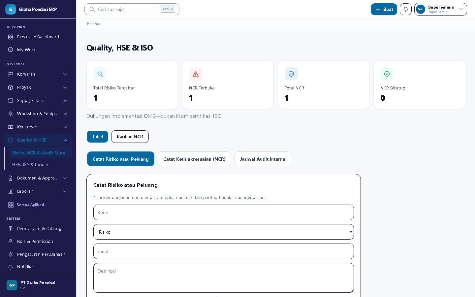The width and height of the screenshot is (475, 297).
Task: Open Role & Permission page
Action: (38, 242)
